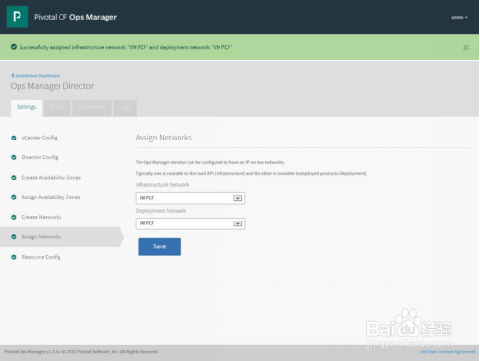Viewport: 480px width, 361px height.
Task: Click checkmark icon beside Resource Config
Action: tap(14, 257)
